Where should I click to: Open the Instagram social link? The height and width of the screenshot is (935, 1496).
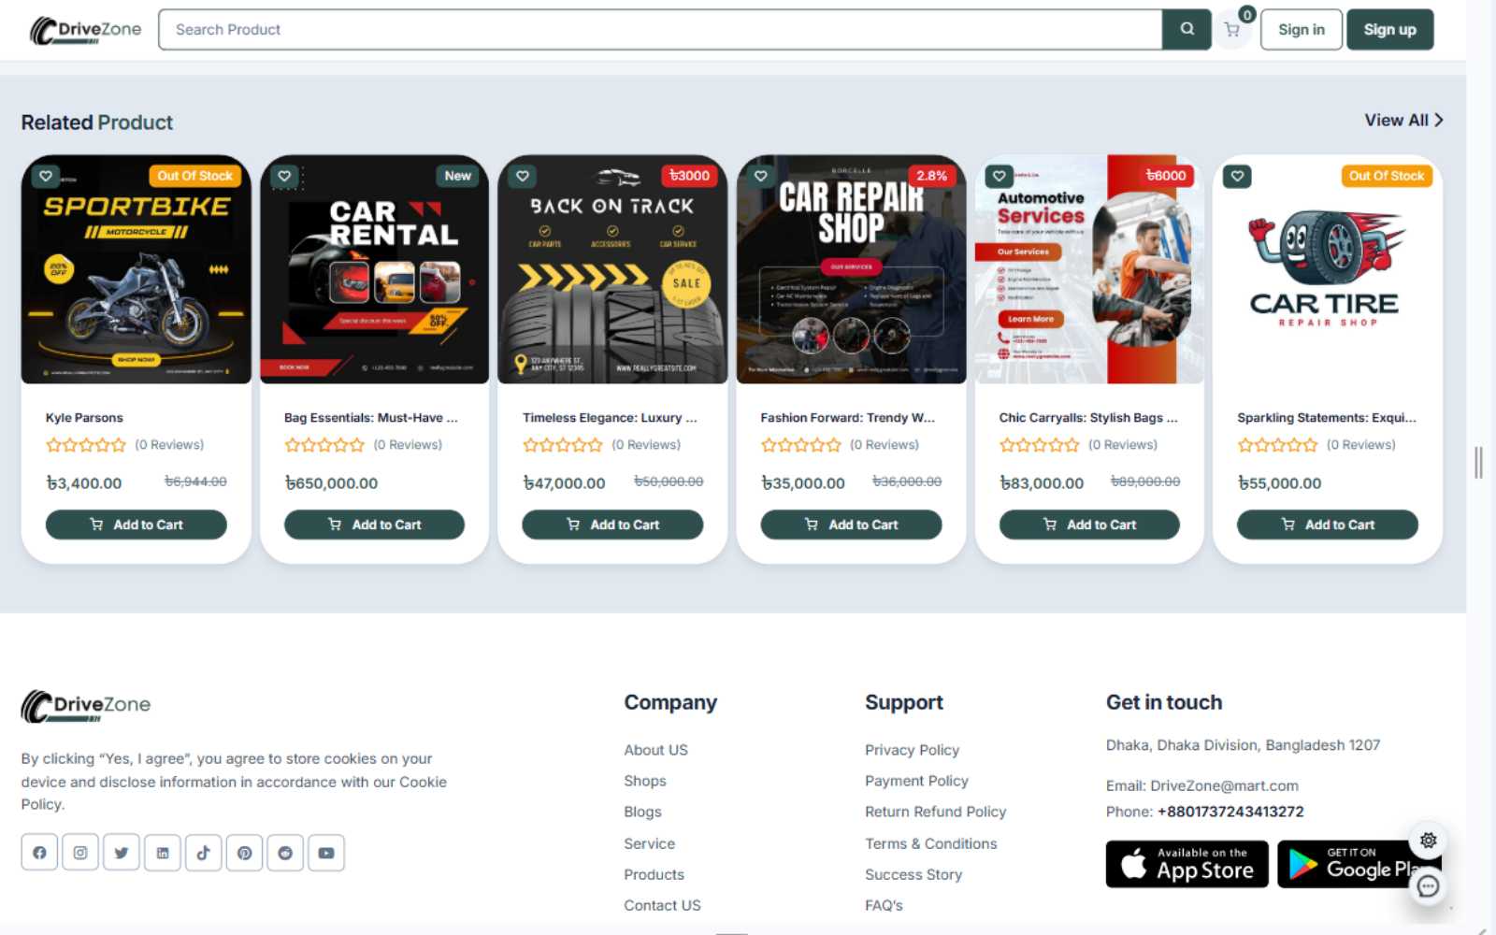point(80,853)
